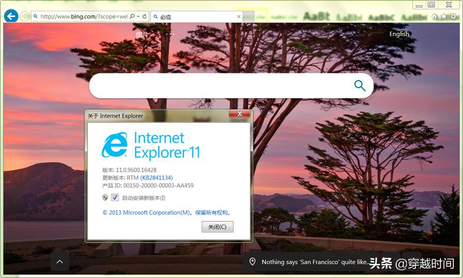The height and width of the screenshot is (278, 463).
Task: Click the Bing search magnifier button
Action: pyautogui.click(x=360, y=86)
